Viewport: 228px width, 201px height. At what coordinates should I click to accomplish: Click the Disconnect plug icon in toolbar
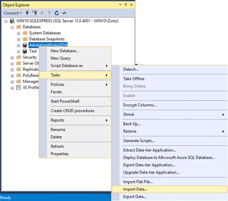coord(35,13)
